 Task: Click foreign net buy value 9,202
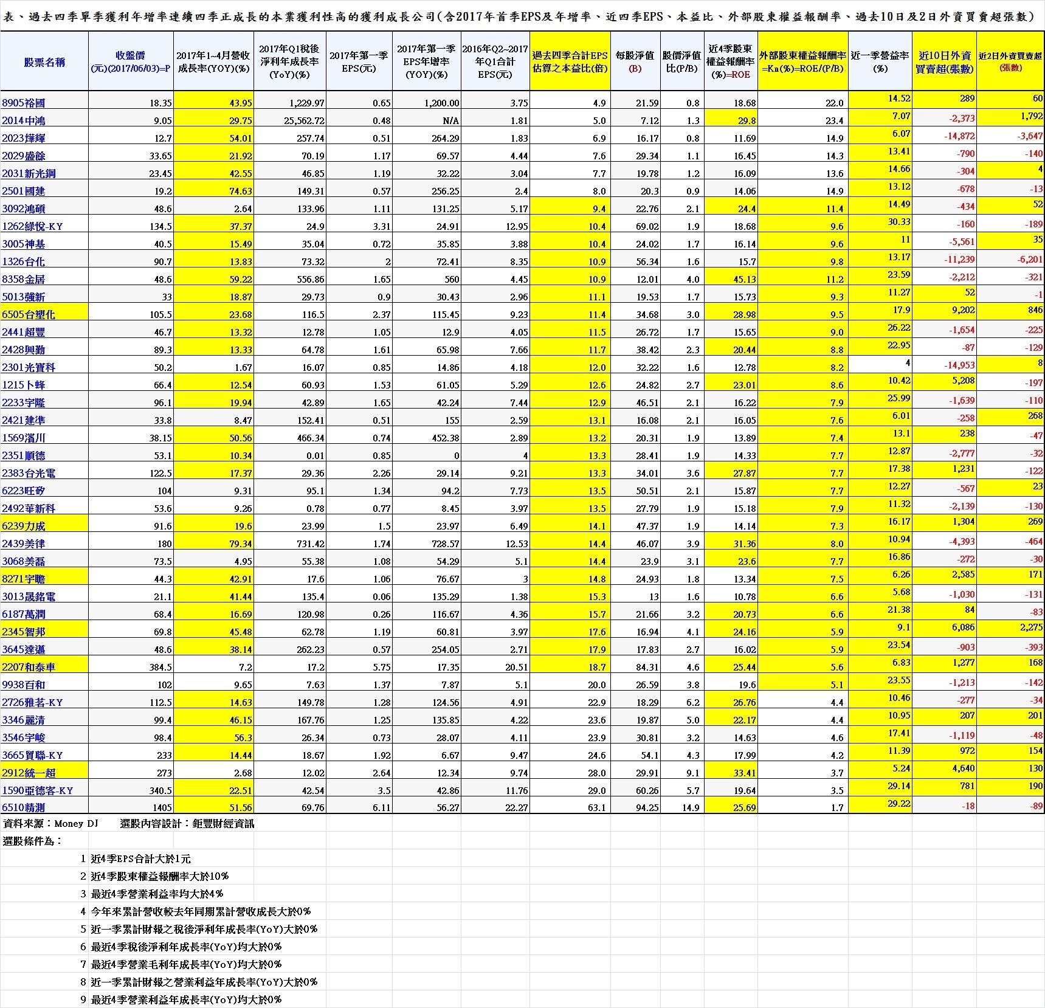click(963, 310)
